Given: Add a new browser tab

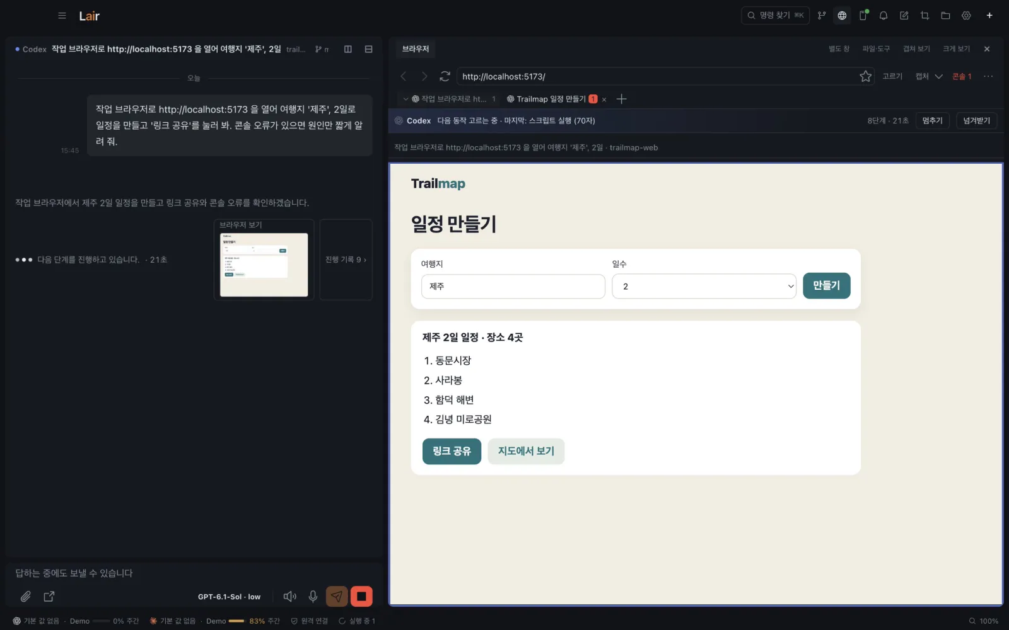Looking at the screenshot, I should [x=622, y=99].
